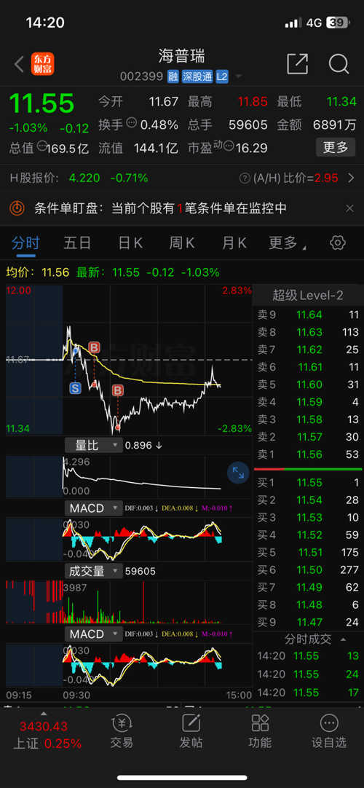364x788 pixels.
Task: Open the first MACD indicator dropdown
Action: pos(93,508)
